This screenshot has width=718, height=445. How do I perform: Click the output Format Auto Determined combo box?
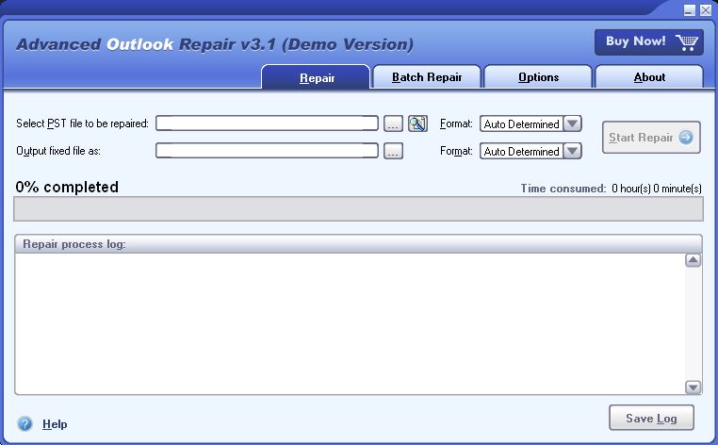(530, 151)
